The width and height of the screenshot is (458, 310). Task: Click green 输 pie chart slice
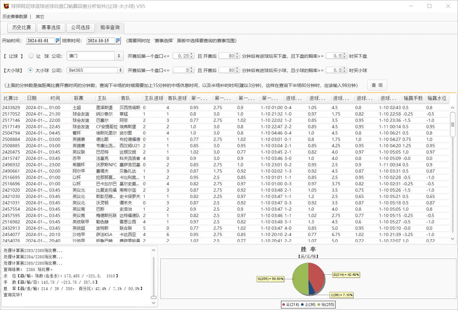click(x=300, y=279)
